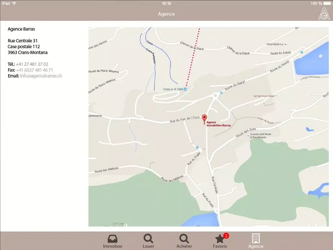Open the Acheter search tab

(184, 241)
